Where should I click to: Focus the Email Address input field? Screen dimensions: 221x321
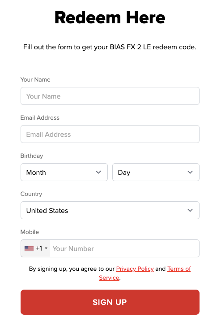(x=110, y=134)
